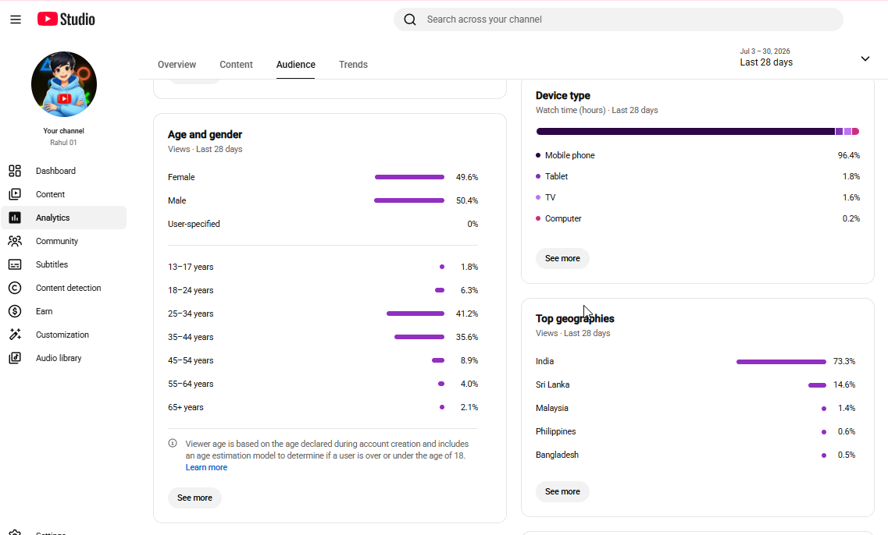Open Community in the sidebar

pos(64,241)
